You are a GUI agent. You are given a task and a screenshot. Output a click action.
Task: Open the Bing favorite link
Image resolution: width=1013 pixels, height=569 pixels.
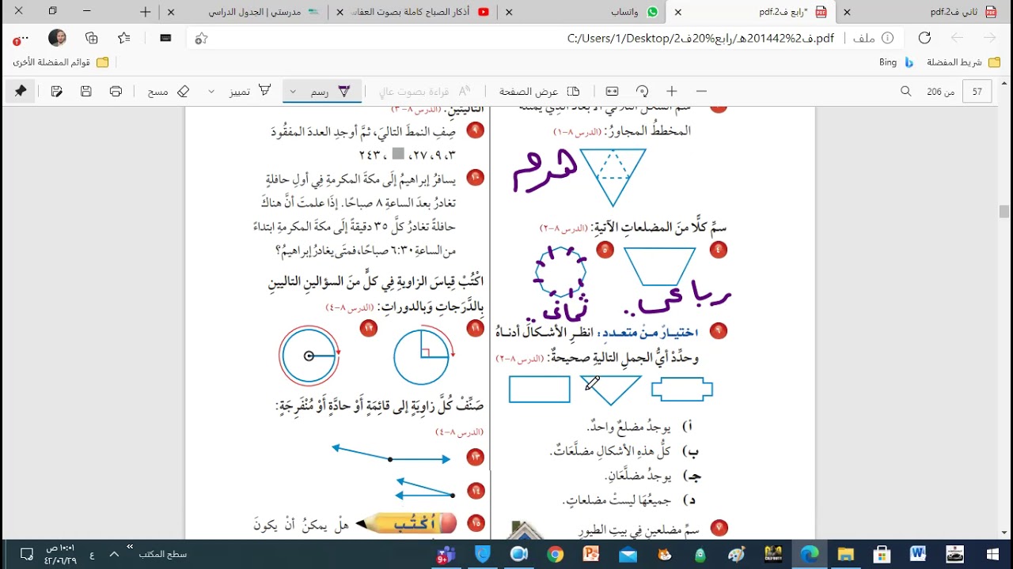[897, 62]
